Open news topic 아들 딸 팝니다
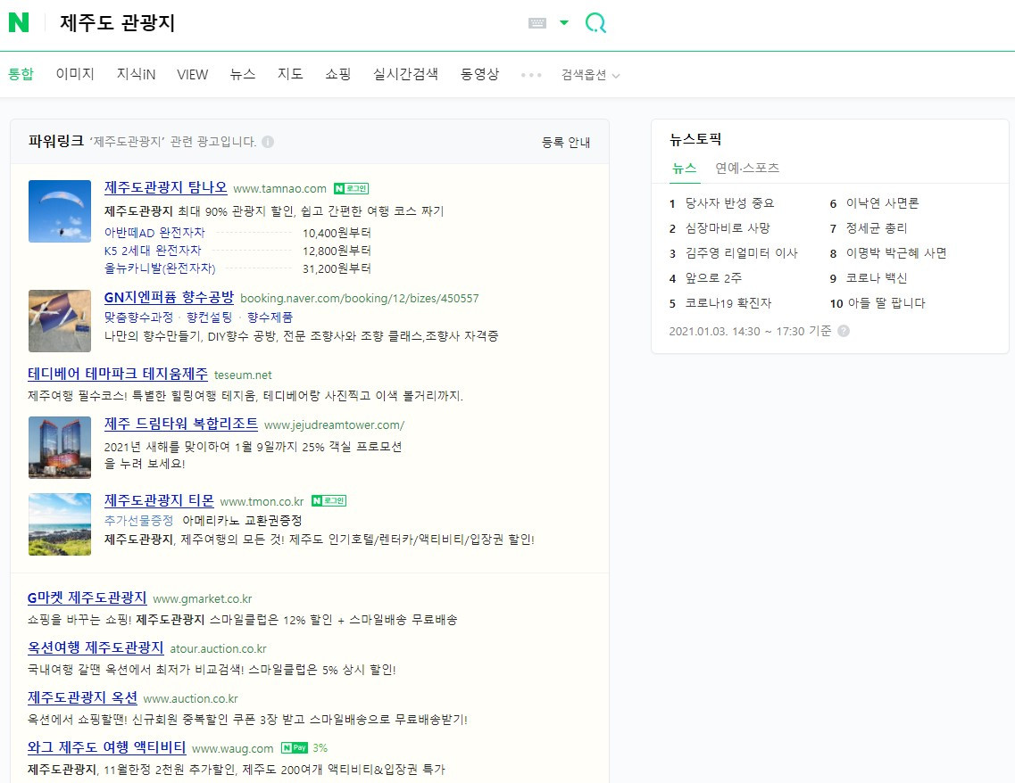This screenshot has height=783, width=1015. [886, 303]
